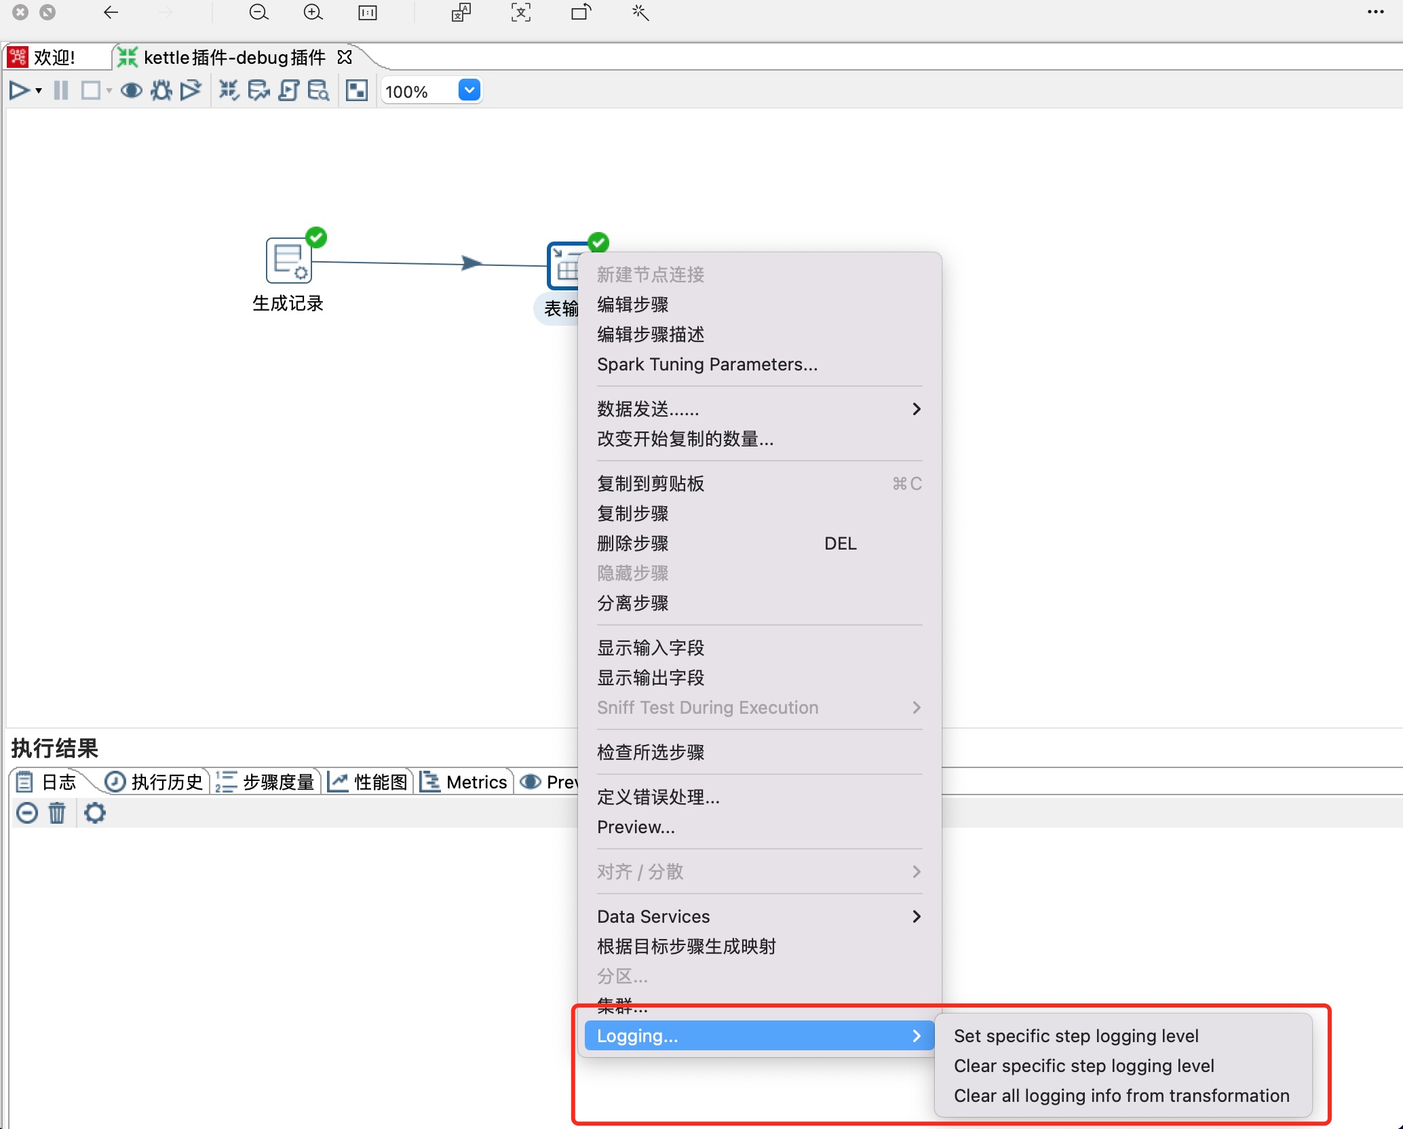Select Clear all logging info from transformation

pos(1121,1095)
